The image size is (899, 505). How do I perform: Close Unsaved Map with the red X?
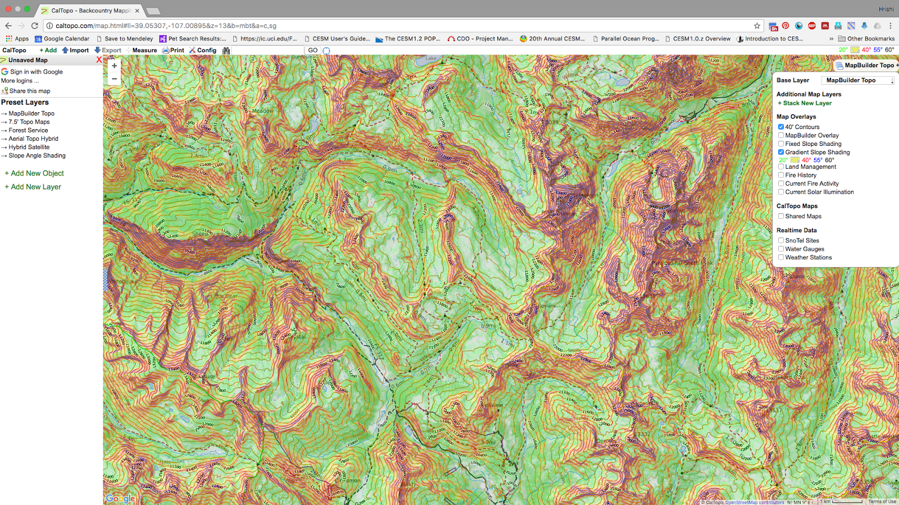coord(99,60)
